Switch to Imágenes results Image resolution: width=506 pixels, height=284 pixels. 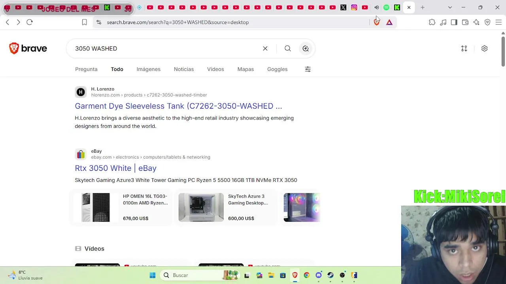149,69
